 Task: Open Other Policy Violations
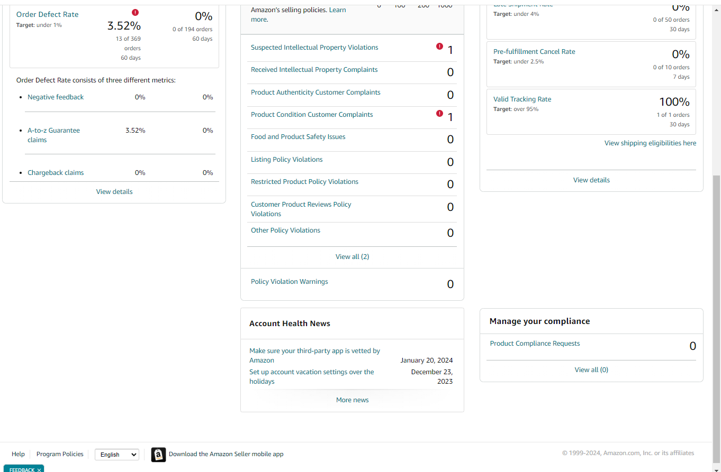click(285, 230)
